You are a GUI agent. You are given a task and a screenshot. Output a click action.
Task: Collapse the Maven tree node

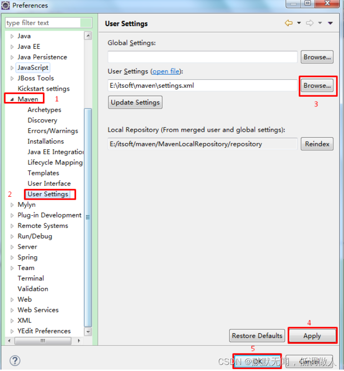click(x=12, y=100)
